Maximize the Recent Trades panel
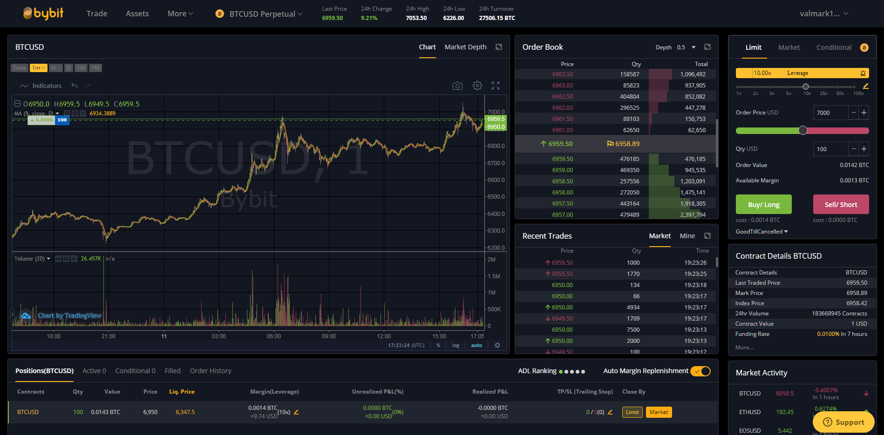Screen dimensions: 884x435 click(x=707, y=236)
